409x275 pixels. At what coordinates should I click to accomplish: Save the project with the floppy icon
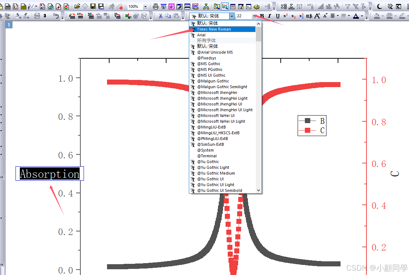93,6
